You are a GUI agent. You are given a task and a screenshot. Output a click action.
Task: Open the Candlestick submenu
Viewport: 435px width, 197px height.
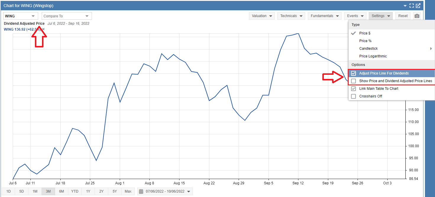(392, 49)
